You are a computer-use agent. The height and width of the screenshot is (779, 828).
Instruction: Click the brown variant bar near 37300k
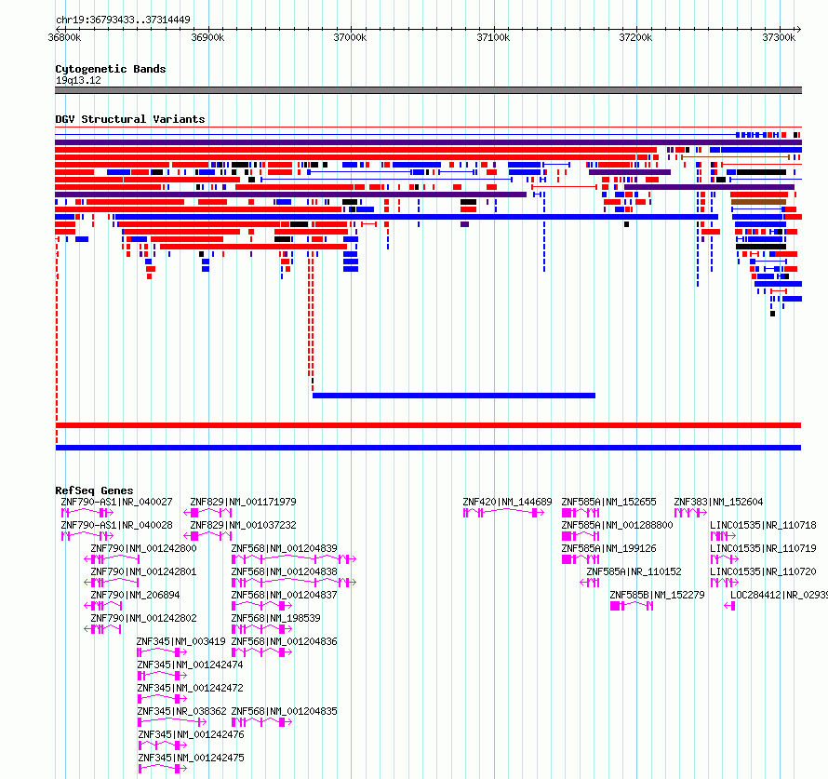pos(758,202)
